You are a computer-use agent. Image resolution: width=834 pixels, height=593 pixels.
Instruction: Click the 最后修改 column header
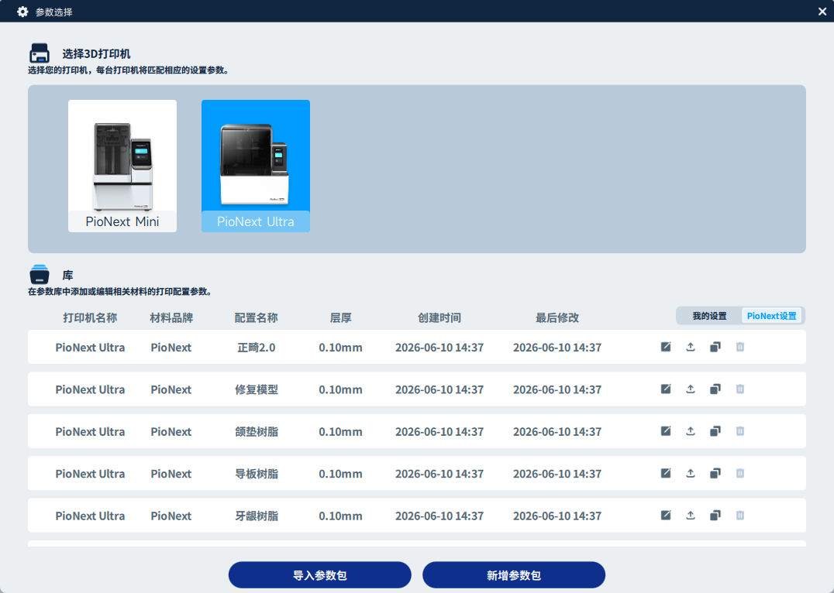(557, 317)
